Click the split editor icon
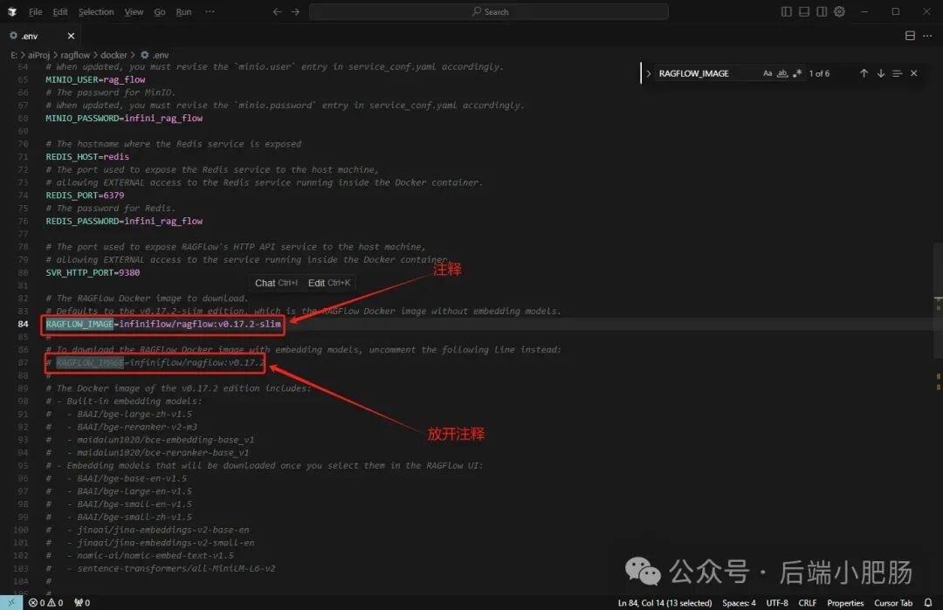 coord(910,36)
